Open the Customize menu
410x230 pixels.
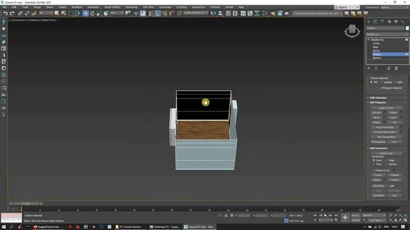[165, 7]
